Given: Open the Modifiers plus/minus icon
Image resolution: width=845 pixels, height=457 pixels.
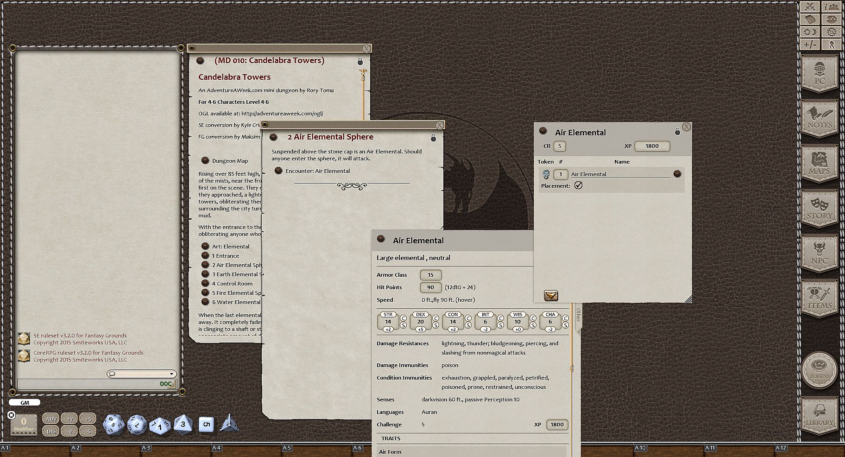Looking at the screenshot, I should click(810, 45).
